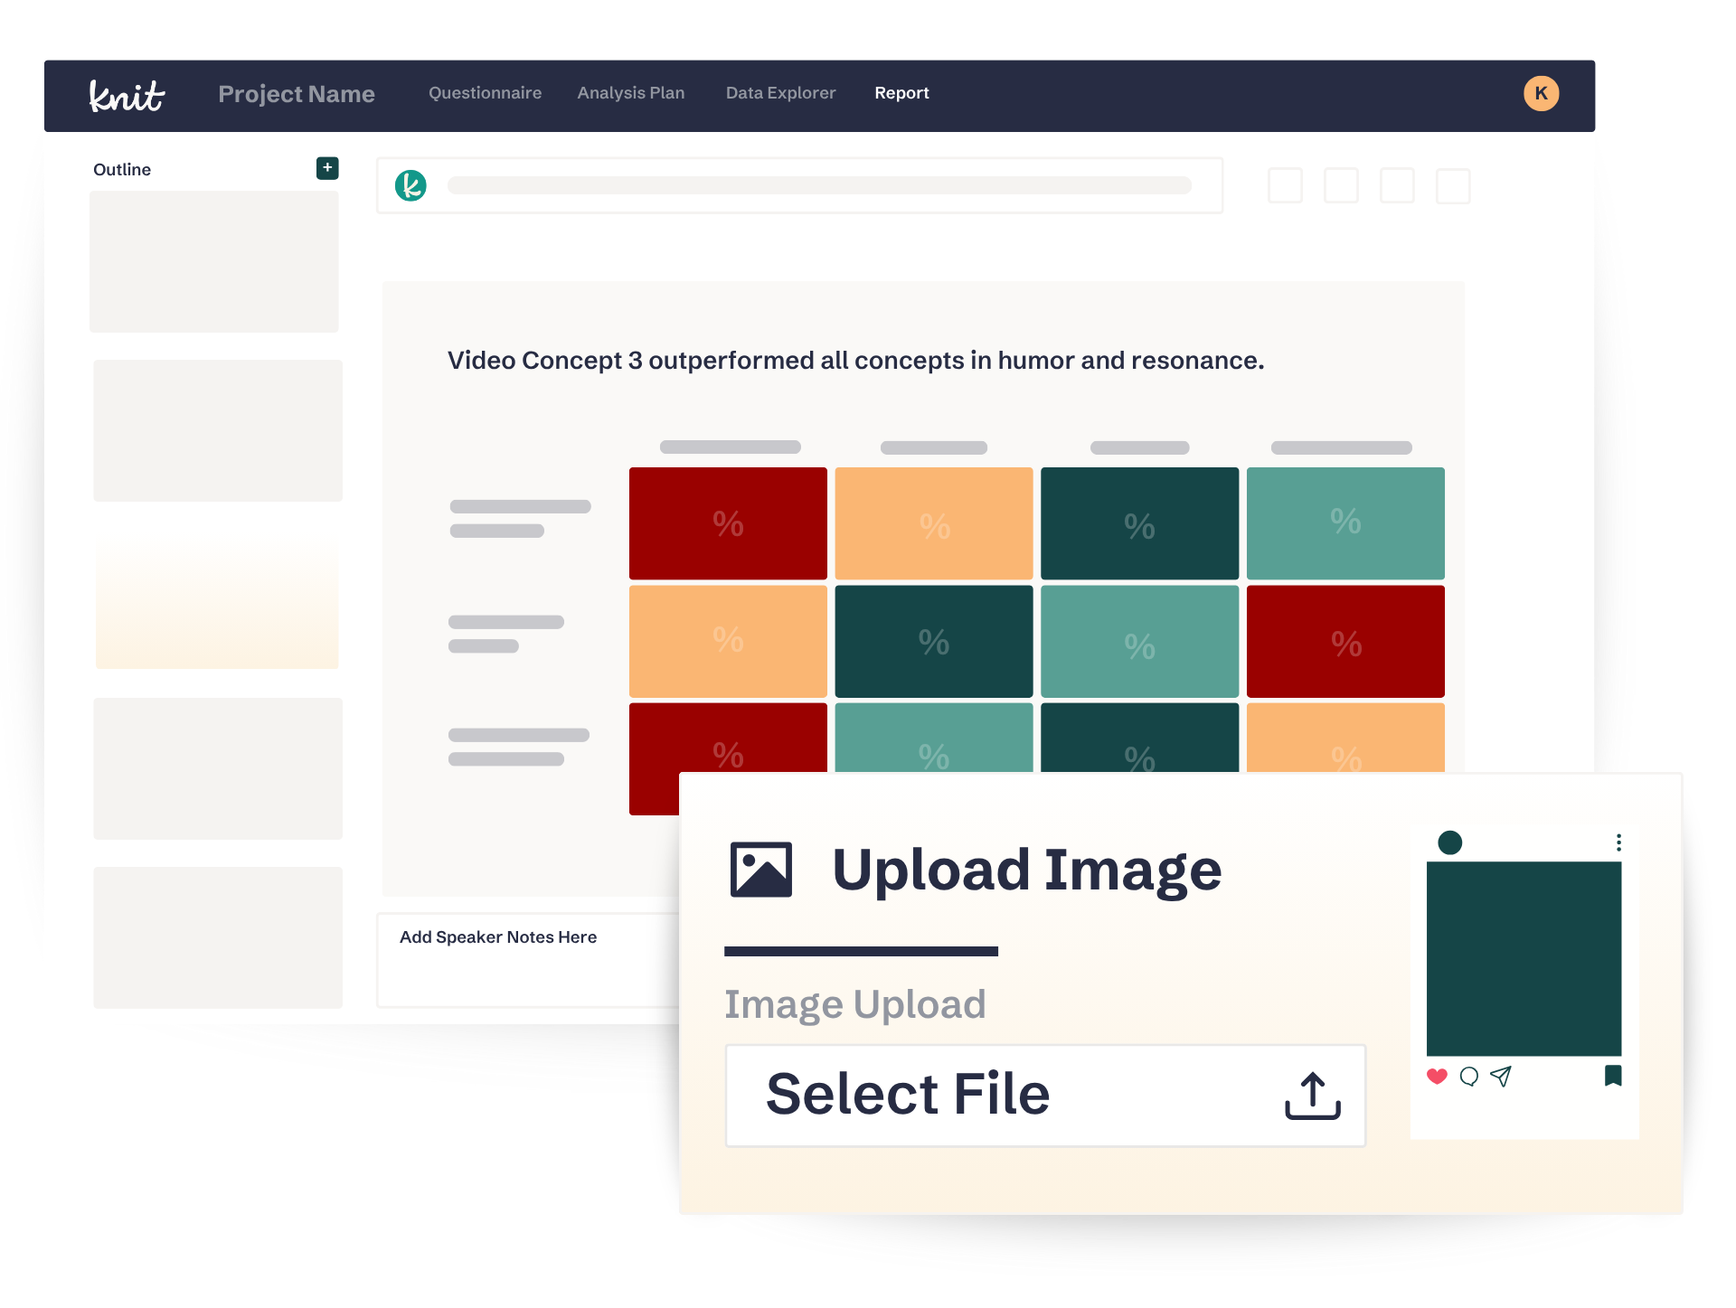Select the first slide thumbnail in Outline
The height and width of the screenshot is (1308, 1736).
coord(214,261)
